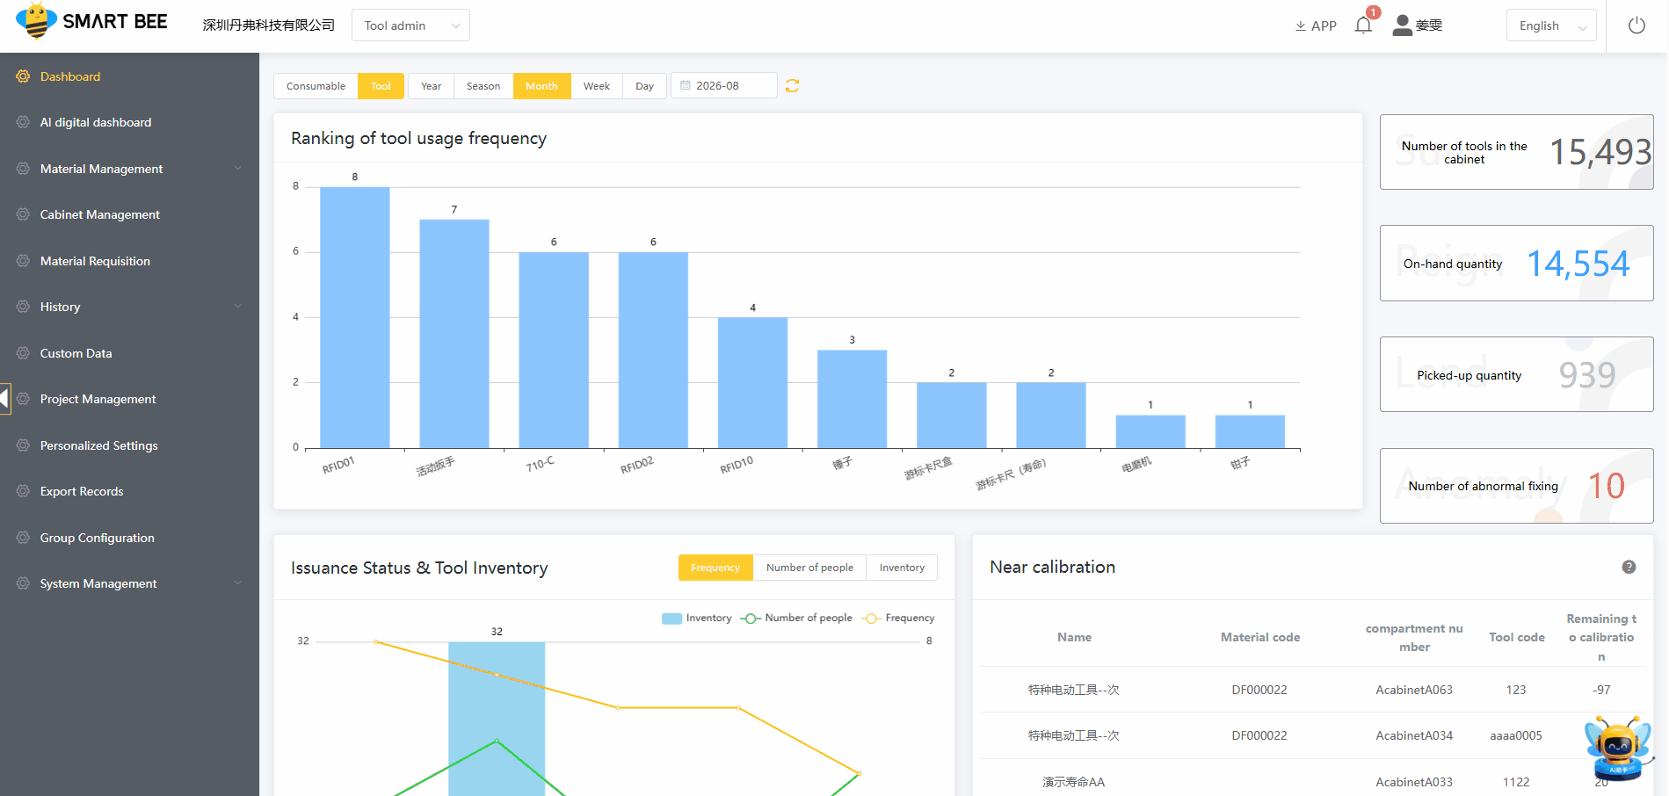Screen dimensions: 1669x796
Task: Switch period to Season
Action: point(483,86)
